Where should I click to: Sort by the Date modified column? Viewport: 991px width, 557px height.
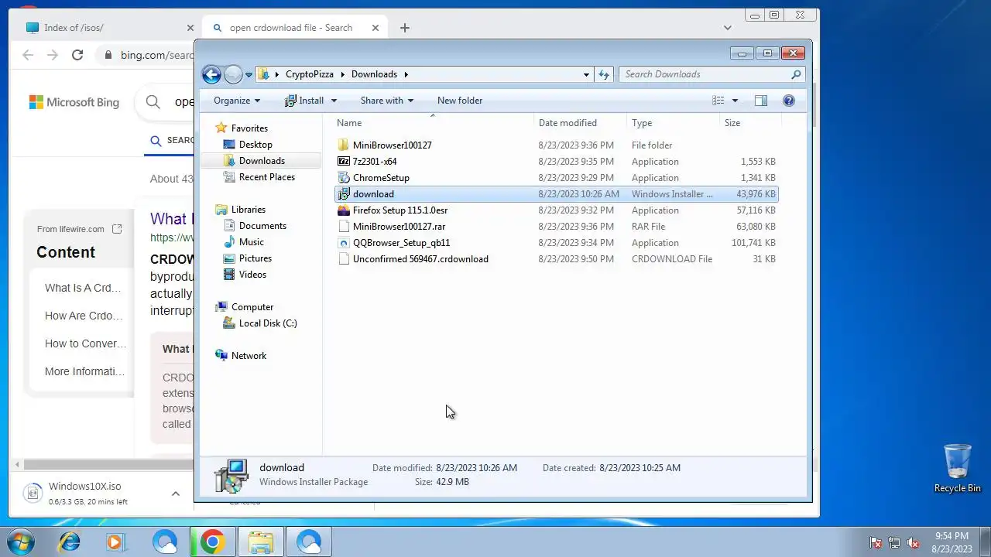581,123
